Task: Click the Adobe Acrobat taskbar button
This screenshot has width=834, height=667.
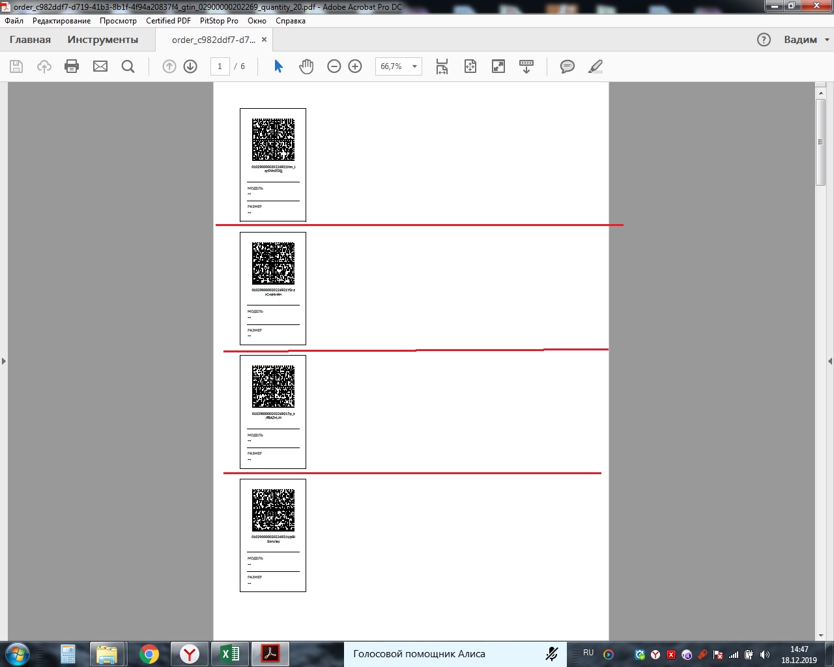Action: [x=270, y=654]
